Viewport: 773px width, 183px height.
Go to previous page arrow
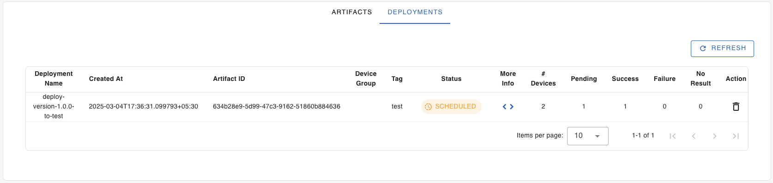[694, 136]
